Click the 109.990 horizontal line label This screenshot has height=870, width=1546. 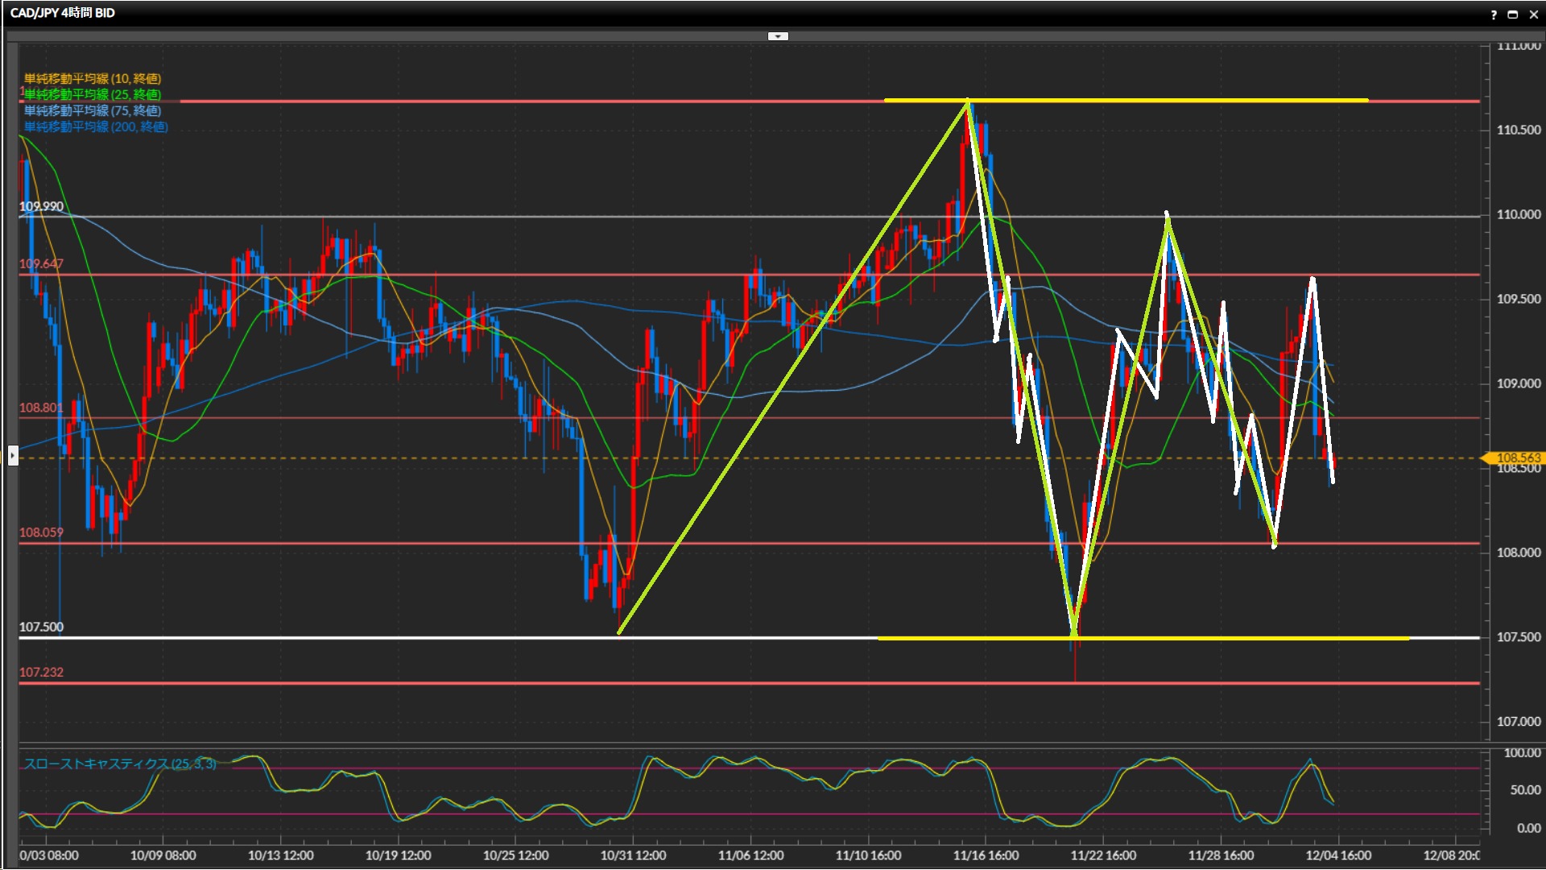(41, 206)
